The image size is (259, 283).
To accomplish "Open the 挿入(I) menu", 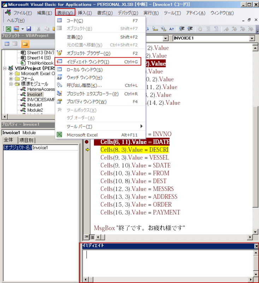I will tap(85, 13).
